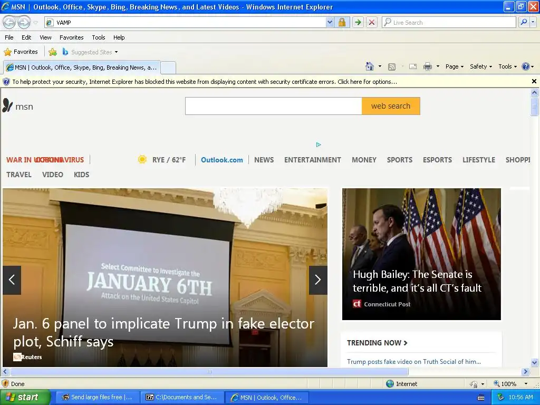The height and width of the screenshot is (405, 540).
Task: Click the Back navigation arrow
Action: 9,22
